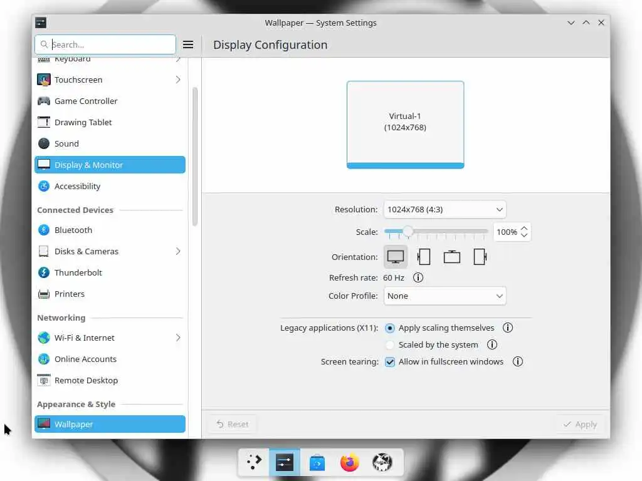Image resolution: width=642 pixels, height=481 pixels.
Task: Click the window icon in title bar
Action: click(41, 23)
